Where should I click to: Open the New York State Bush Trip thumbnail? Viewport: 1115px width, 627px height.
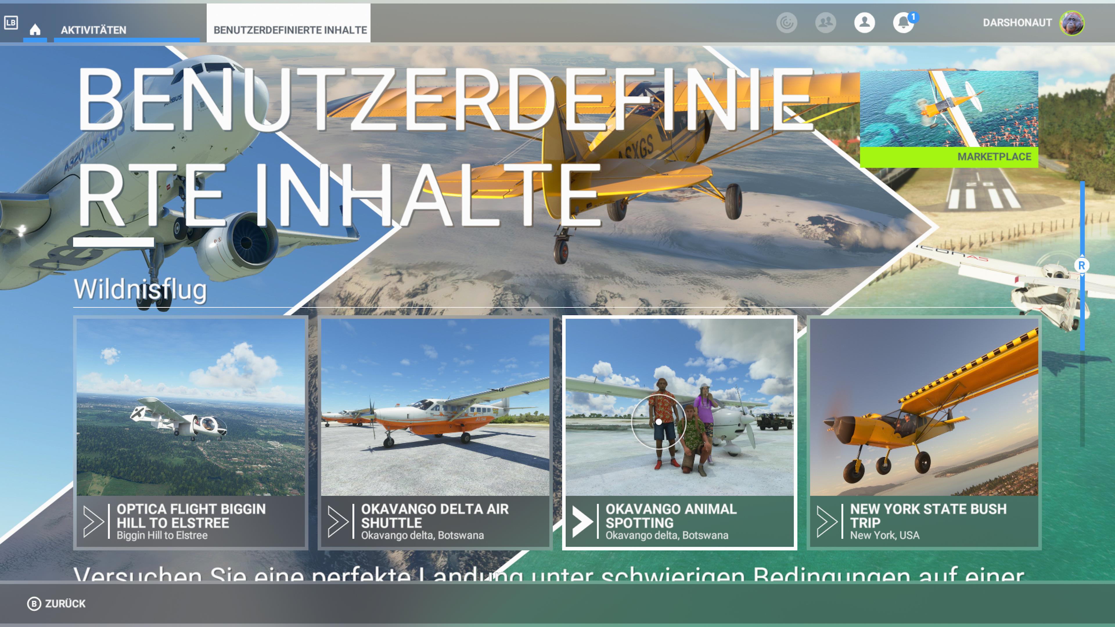924,407
